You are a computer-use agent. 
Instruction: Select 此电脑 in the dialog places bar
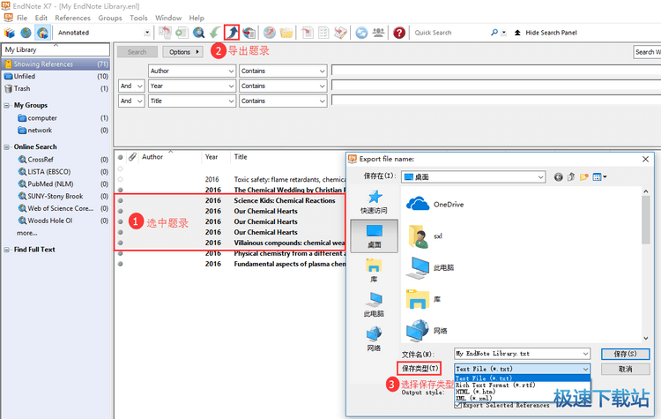click(x=374, y=304)
